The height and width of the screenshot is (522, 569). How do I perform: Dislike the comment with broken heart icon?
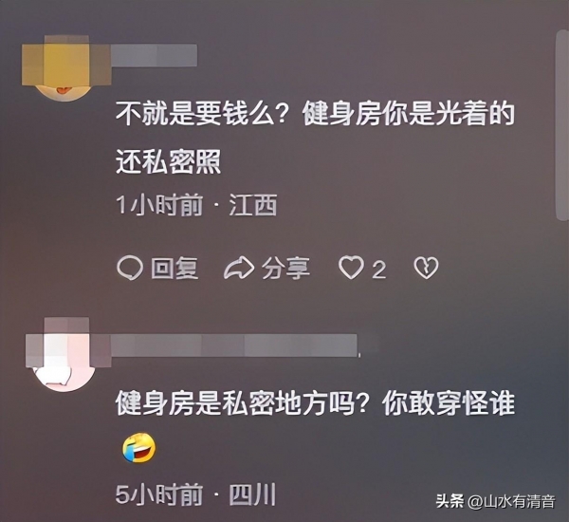click(426, 268)
